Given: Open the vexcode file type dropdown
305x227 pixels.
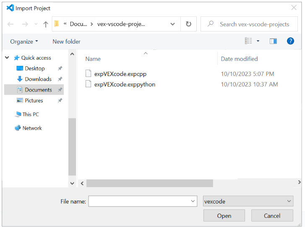Looking at the screenshot, I should click(248, 201).
